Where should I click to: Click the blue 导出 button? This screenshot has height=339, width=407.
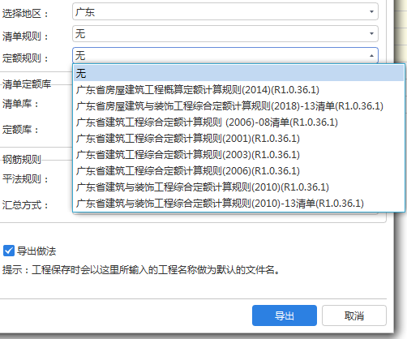285,315
